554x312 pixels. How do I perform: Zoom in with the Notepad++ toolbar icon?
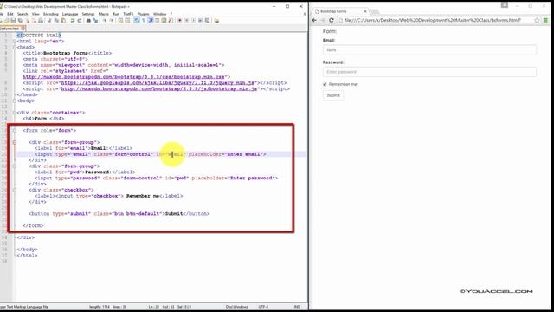coord(105,21)
